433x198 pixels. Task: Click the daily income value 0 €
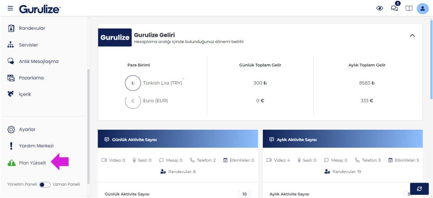coord(260,101)
